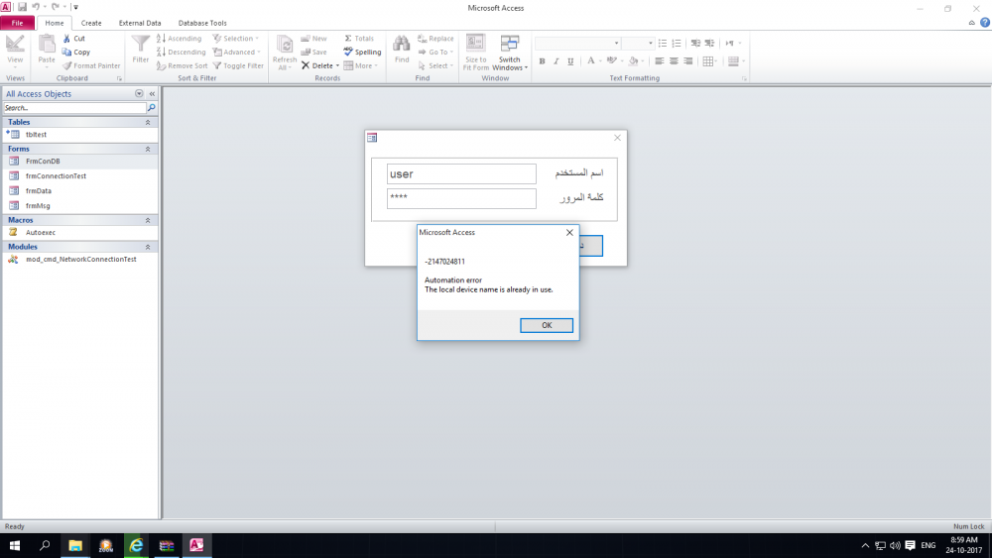Switch to Database Tools tab
The height and width of the screenshot is (558, 992).
click(202, 23)
